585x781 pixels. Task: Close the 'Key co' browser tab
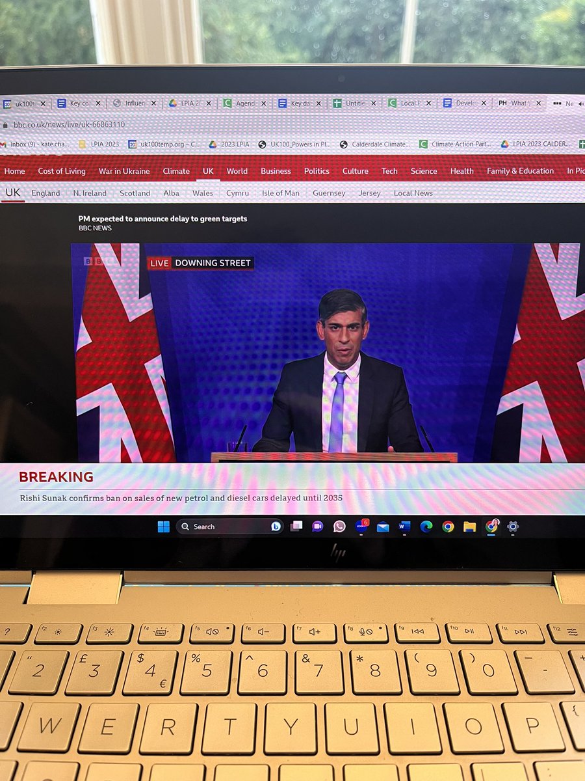pyautogui.click(x=98, y=103)
